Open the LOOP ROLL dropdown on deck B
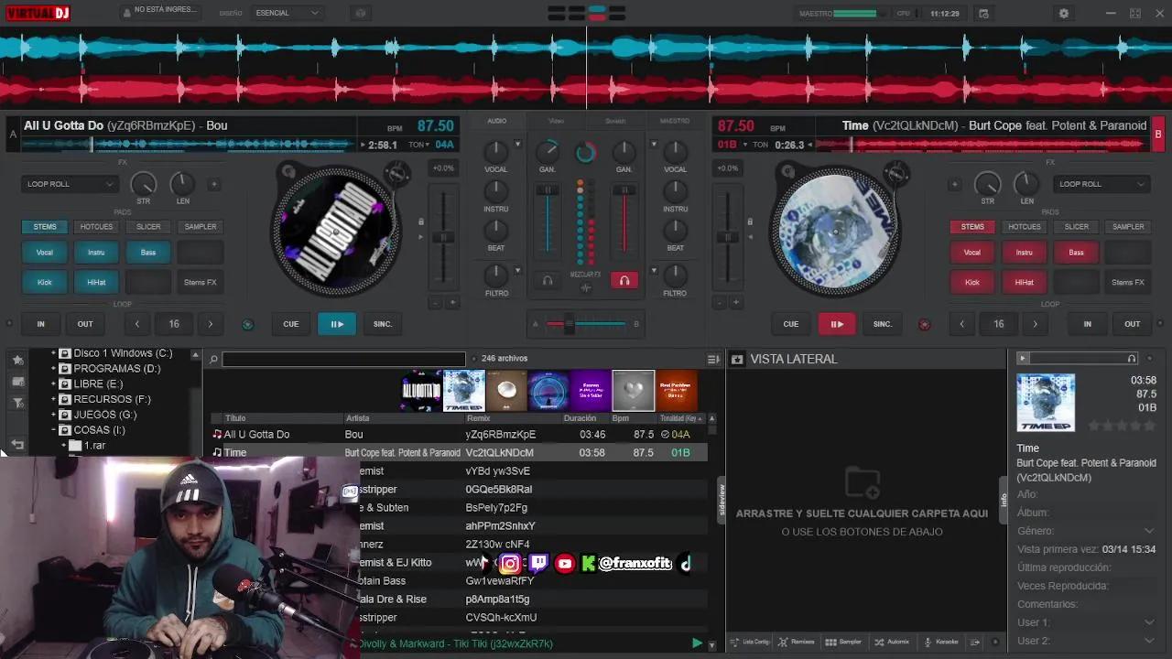 click(x=1101, y=184)
